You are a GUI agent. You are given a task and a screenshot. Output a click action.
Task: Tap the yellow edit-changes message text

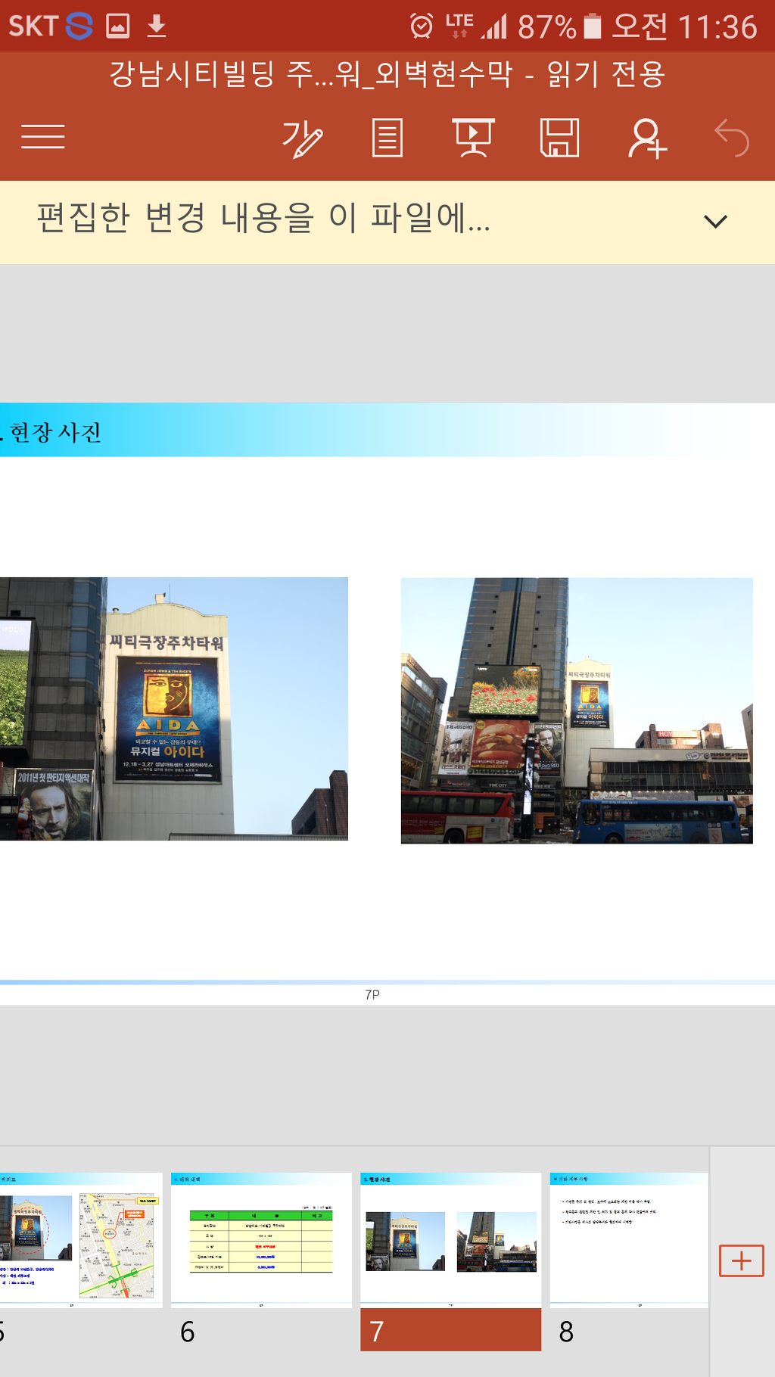click(263, 219)
